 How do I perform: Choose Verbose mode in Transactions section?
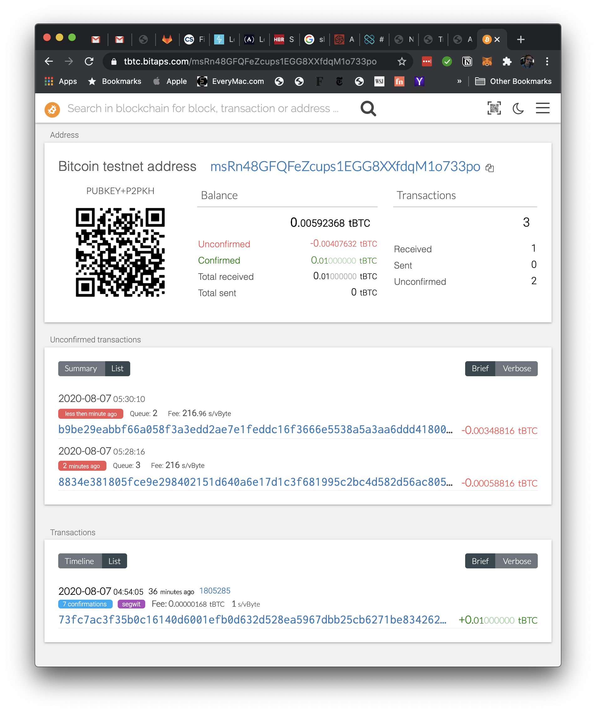(516, 561)
